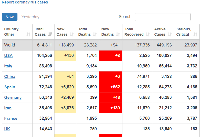Sort by Country, Other column arrows

click(28, 34)
